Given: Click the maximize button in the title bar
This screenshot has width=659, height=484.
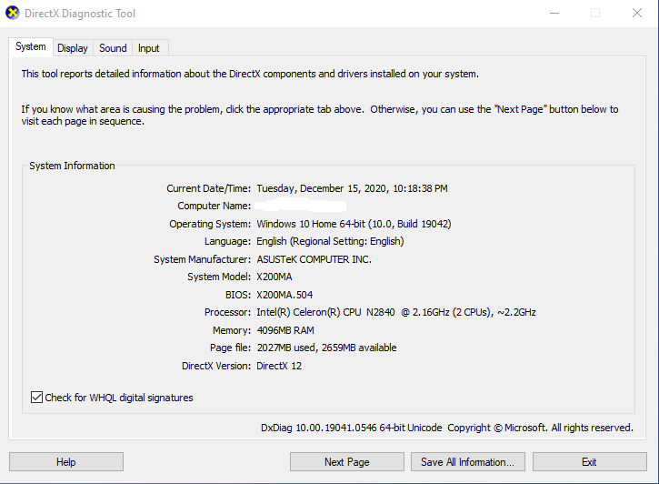Looking at the screenshot, I should [595, 13].
